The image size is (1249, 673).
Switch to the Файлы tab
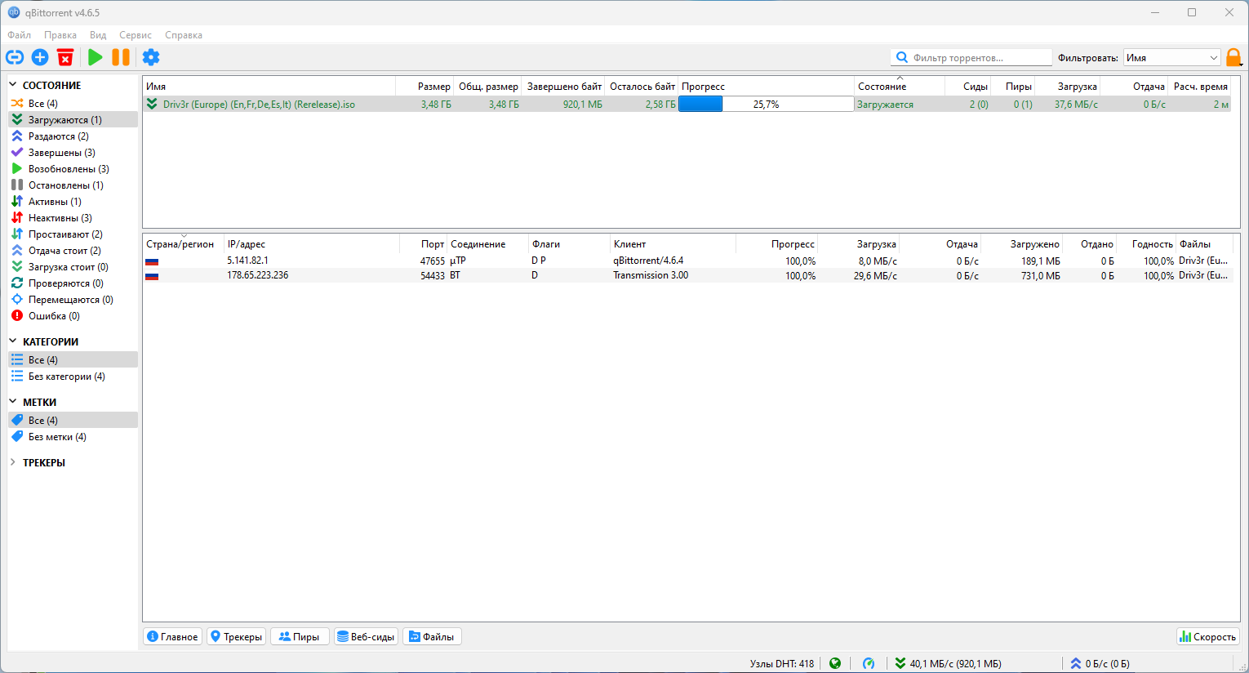432,636
